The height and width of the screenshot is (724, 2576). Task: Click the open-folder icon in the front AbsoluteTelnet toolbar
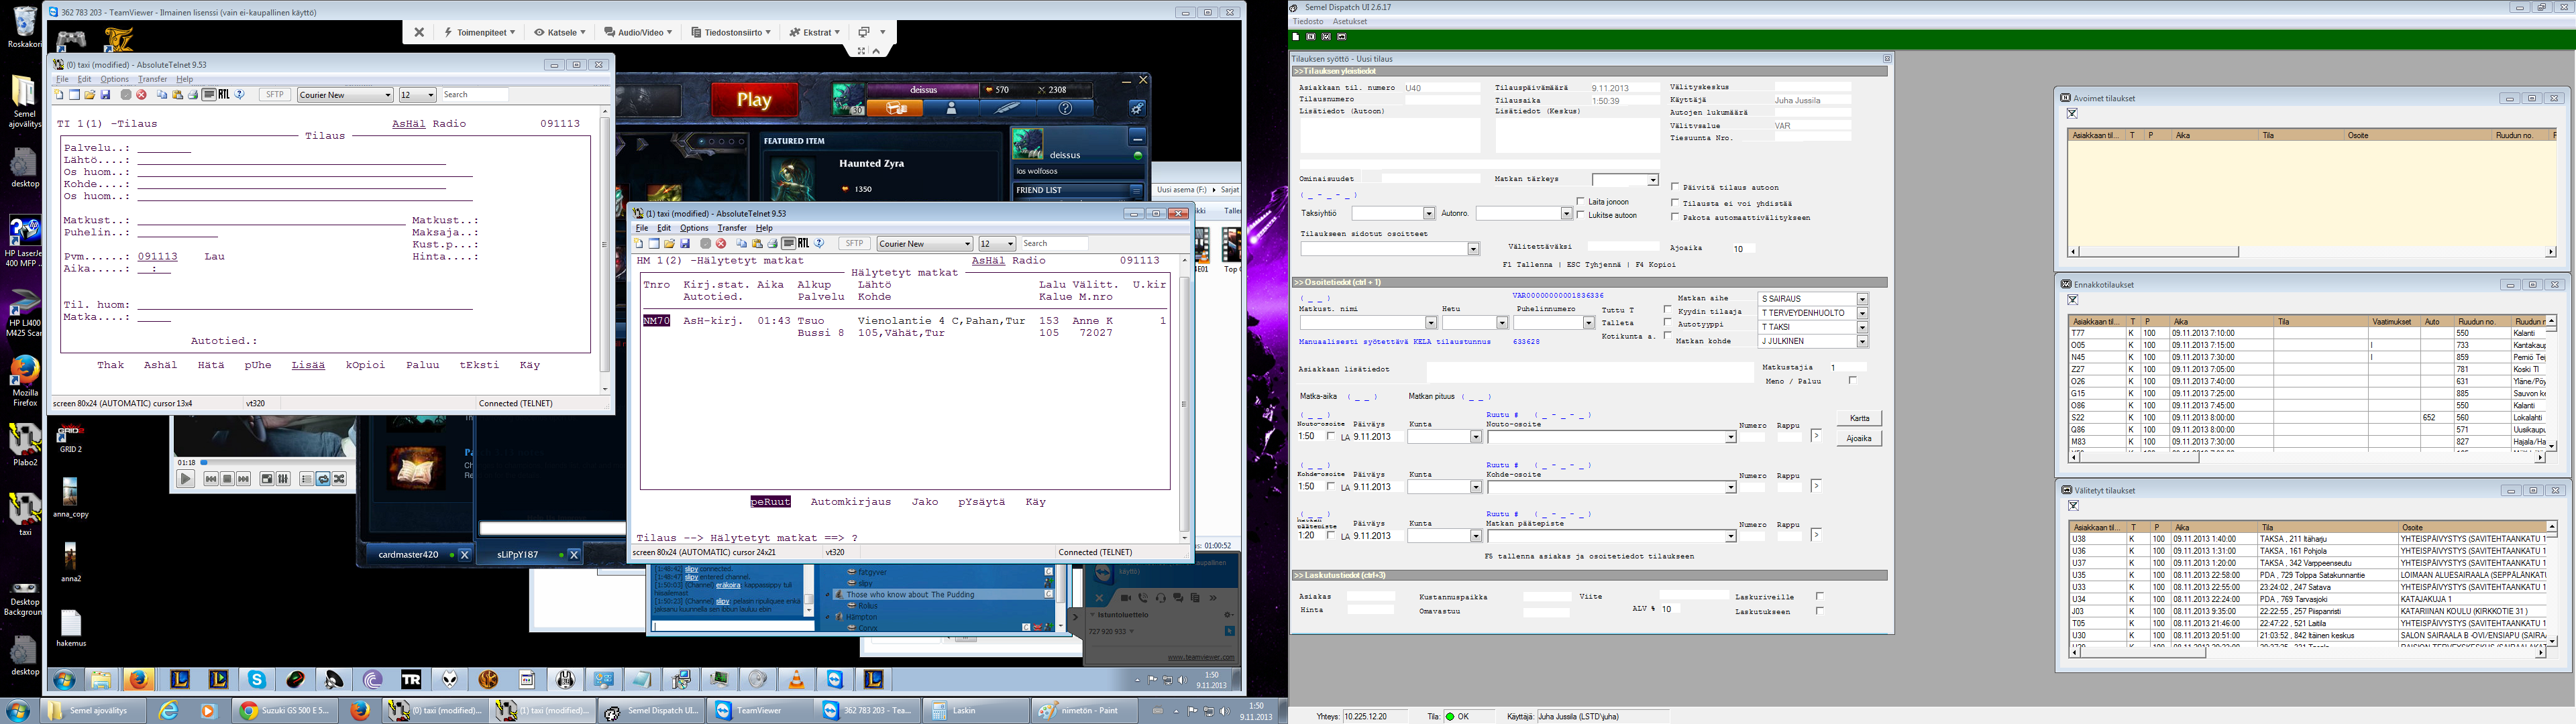click(669, 243)
